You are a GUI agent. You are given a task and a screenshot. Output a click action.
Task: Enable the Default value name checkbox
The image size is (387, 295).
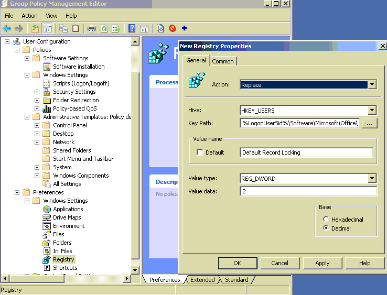pyautogui.click(x=200, y=152)
